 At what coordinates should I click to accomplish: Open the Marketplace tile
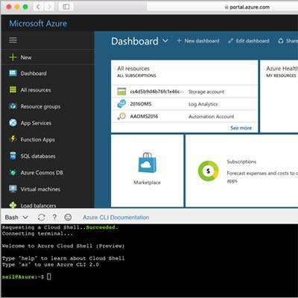(x=148, y=171)
